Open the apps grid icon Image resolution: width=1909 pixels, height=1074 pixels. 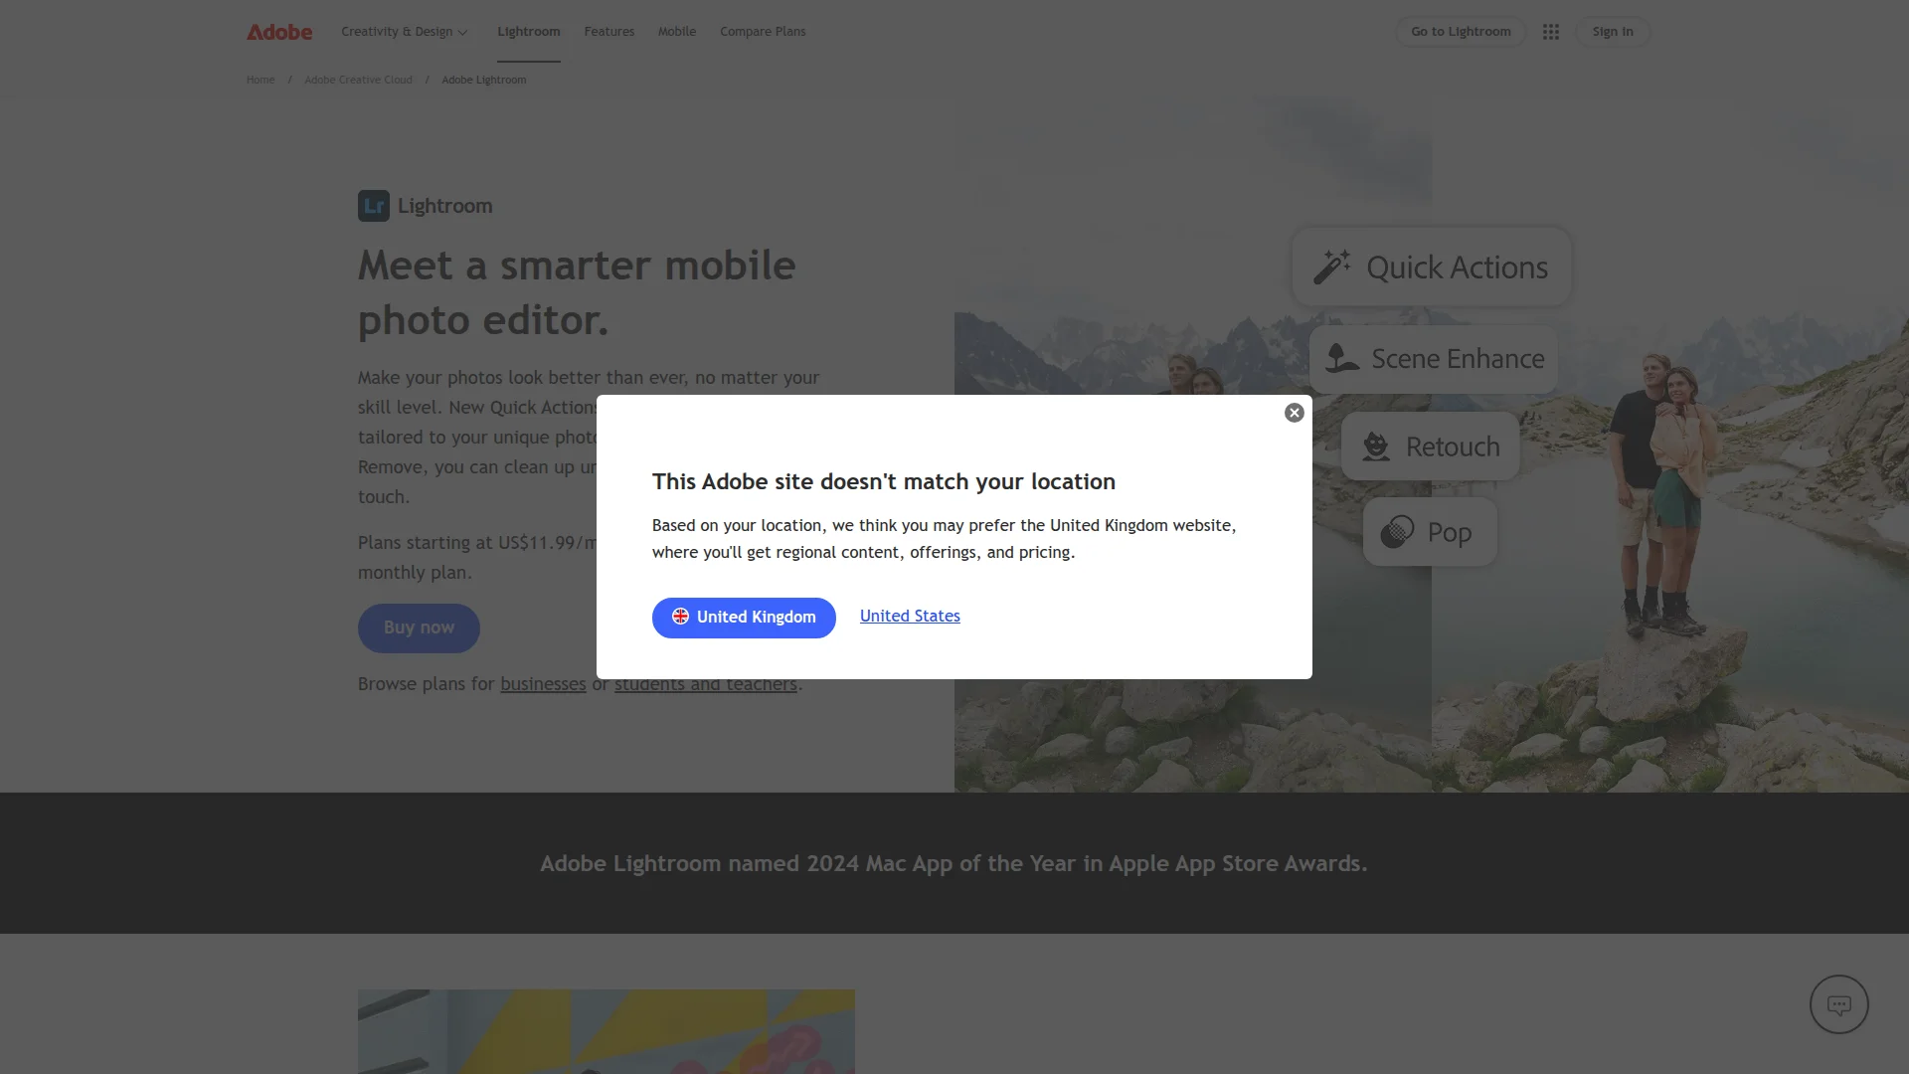pos(1551,32)
